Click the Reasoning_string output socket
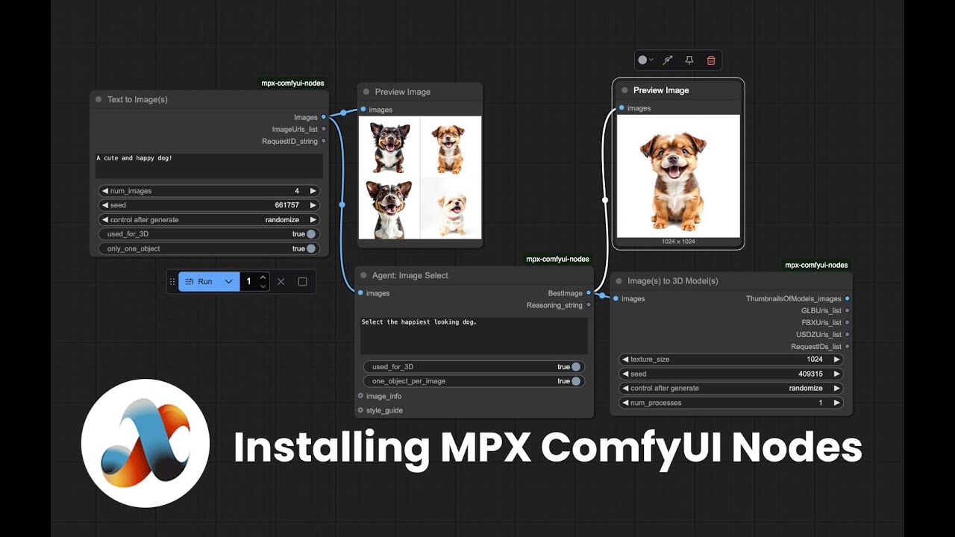This screenshot has height=537, width=955. pyautogui.click(x=589, y=305)
